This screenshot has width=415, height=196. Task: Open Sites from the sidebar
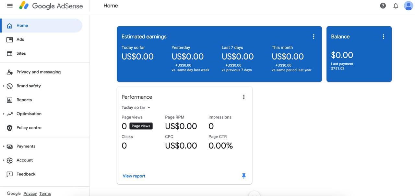pyautogui.click(x=41, y=53)
